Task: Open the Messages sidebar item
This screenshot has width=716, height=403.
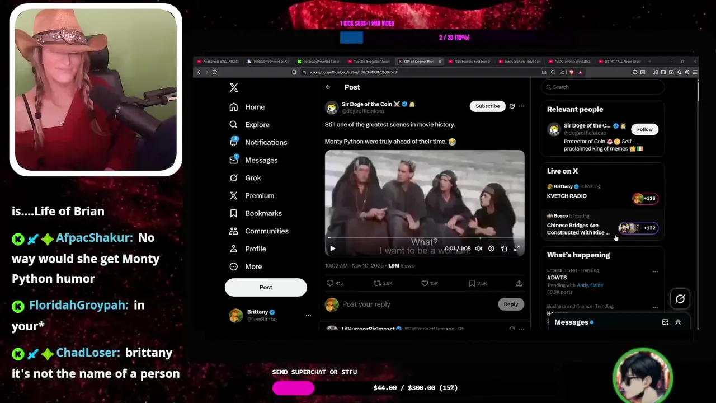Action: pyautogui.click(x=253, y=160)
